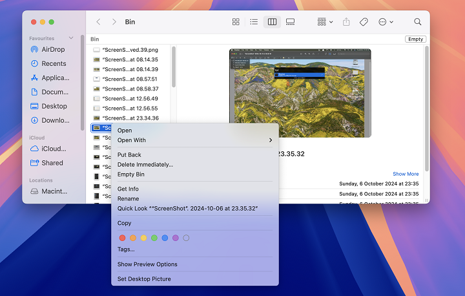Click the search magnifier icon
The width and height of the screenshot is (465, 296).
coord(418,22)
